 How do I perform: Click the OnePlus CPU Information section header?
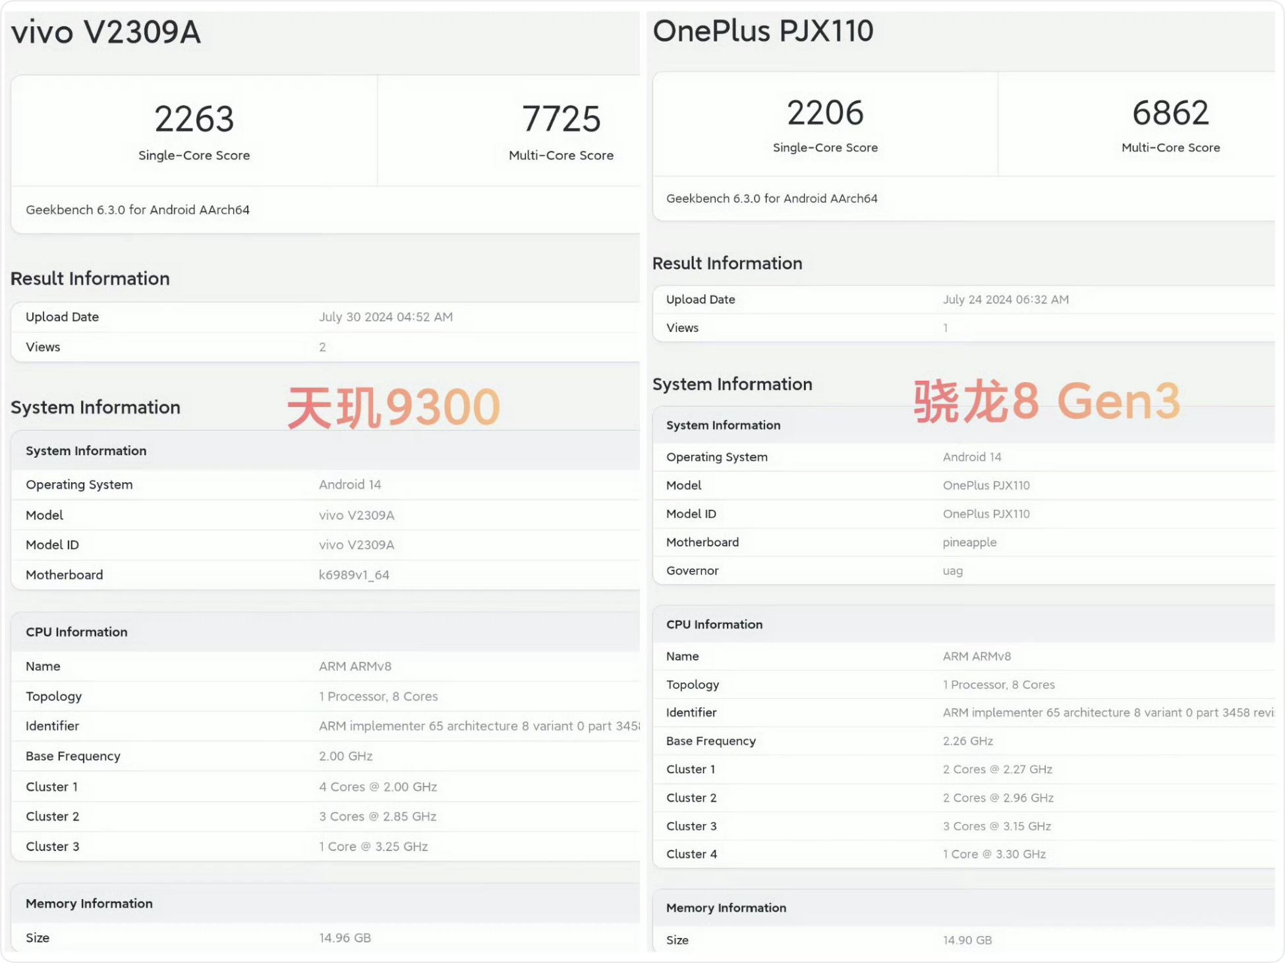714,624
